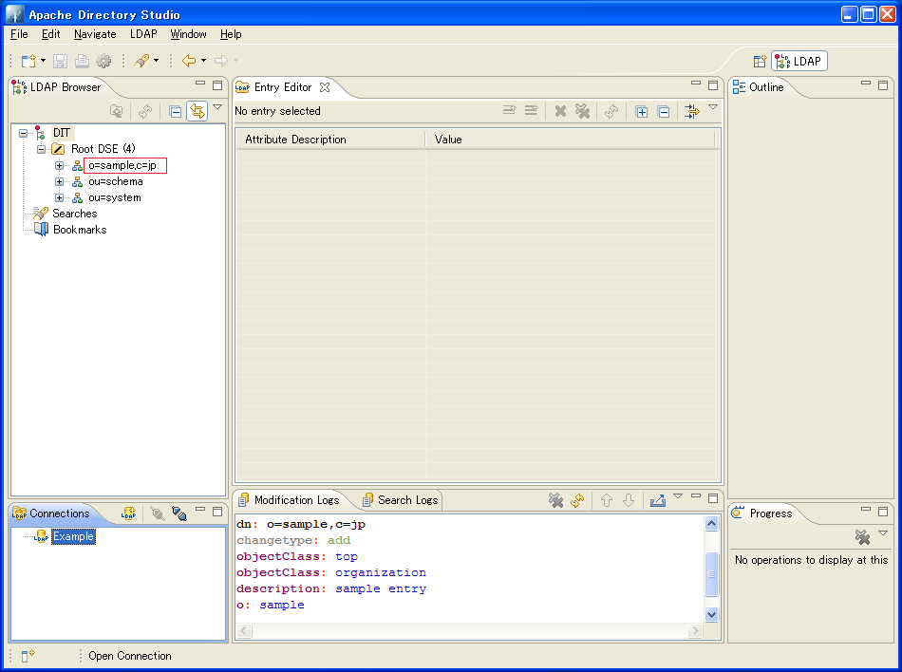Click the Save floppy disk icon
The width and height of the screenshot is (902, 672).
(x=60, y=61)
